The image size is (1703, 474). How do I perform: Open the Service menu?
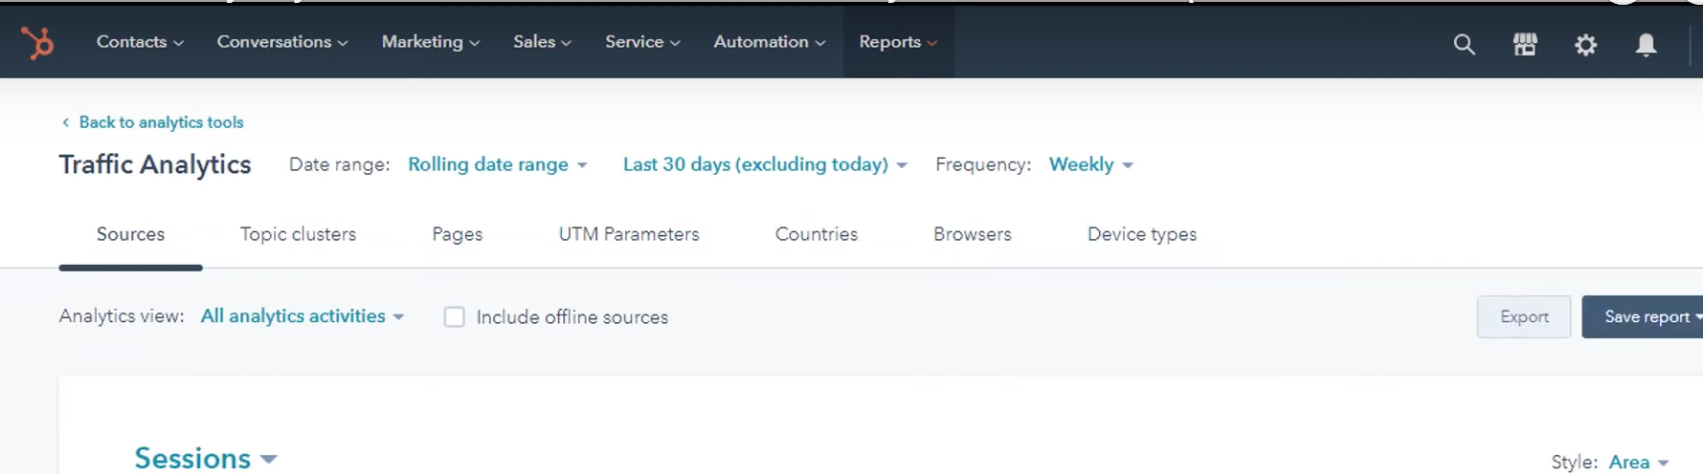pyautogui.click(x=642, y=41)
